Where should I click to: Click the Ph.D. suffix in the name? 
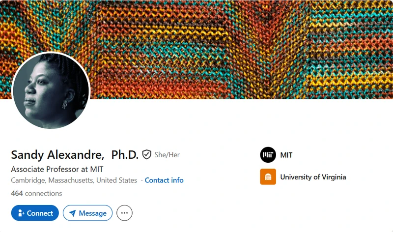click(x=125, y=155)
